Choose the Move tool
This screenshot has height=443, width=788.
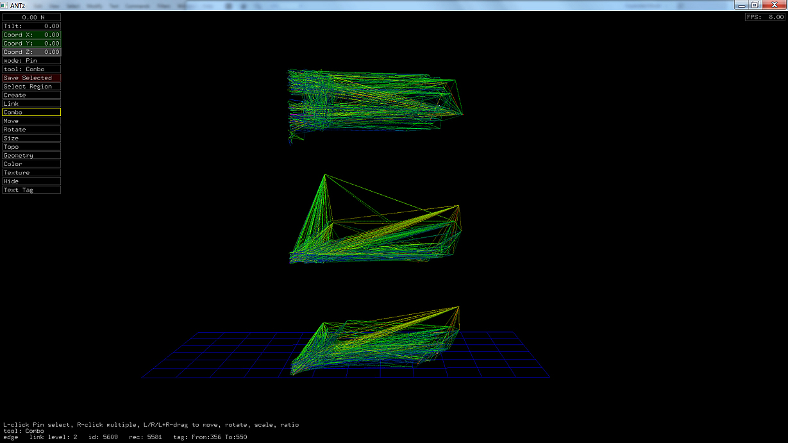pyautogui.click(x=31, y=121)
